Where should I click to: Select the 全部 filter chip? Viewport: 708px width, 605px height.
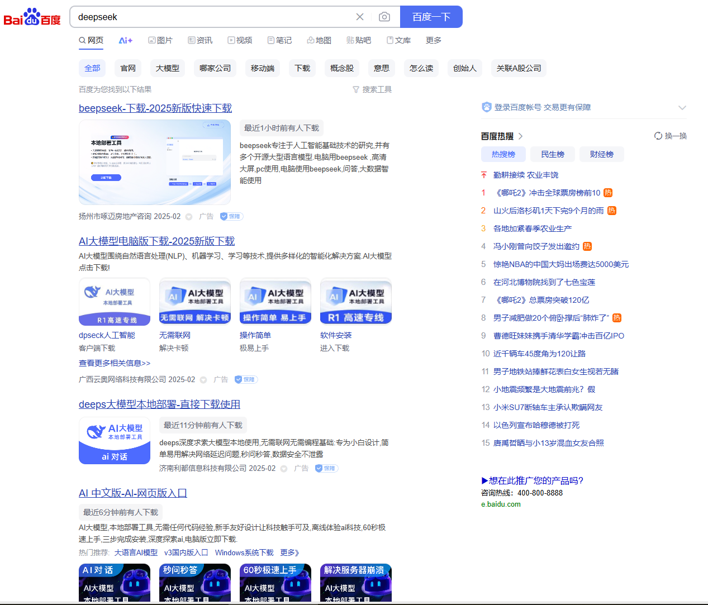[92, 68]
